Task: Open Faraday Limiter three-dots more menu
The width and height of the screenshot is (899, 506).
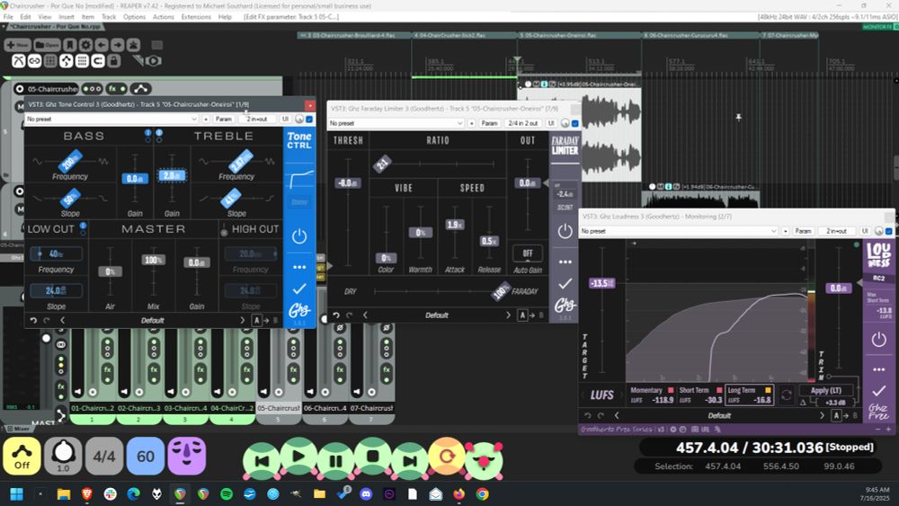Action: [x=565, y=262]
